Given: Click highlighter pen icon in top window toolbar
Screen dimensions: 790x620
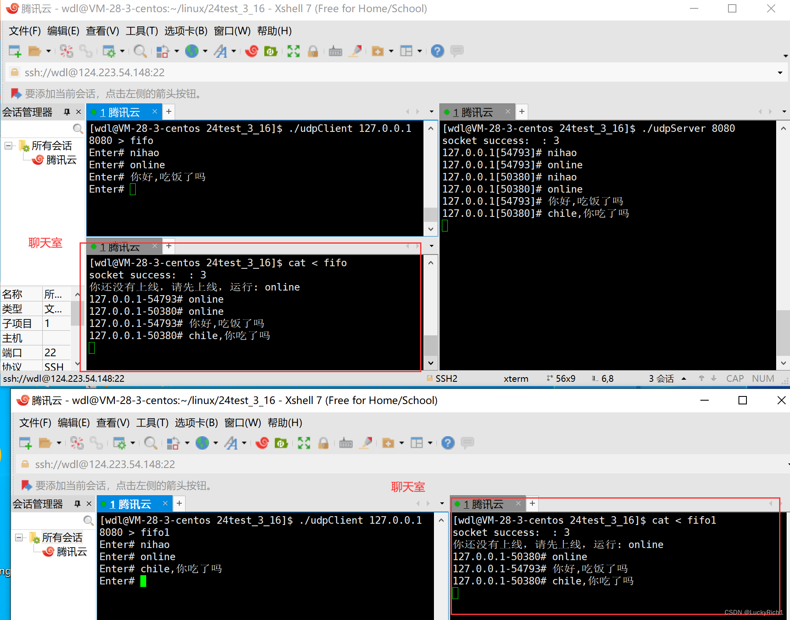Looking at the screenshot, I should pos(355,51).
